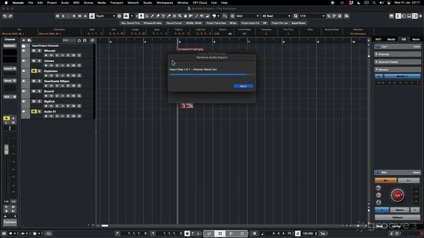Click the AQ button in bottom bar
The height and width of the screenshot is (238, 424).
[x=48, y=233]
